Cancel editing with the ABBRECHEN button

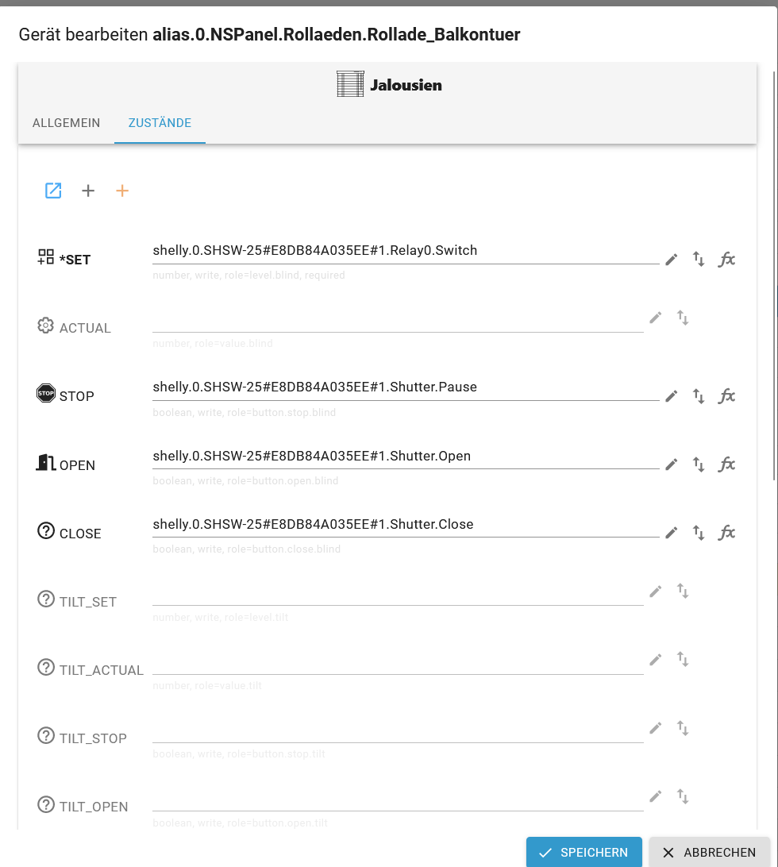[709, 852]
